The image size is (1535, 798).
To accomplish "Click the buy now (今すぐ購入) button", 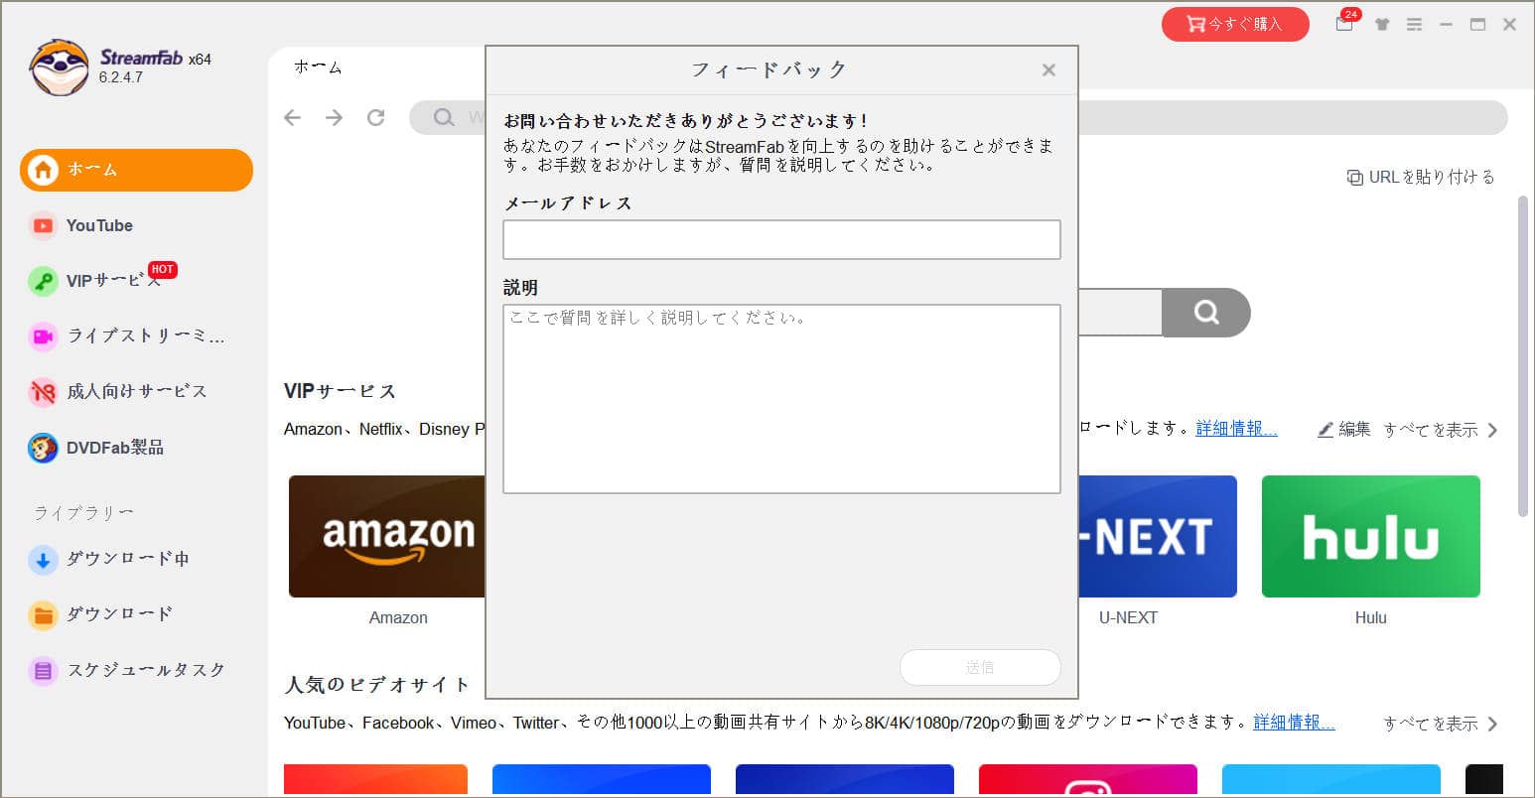I will click(1235, 24).
